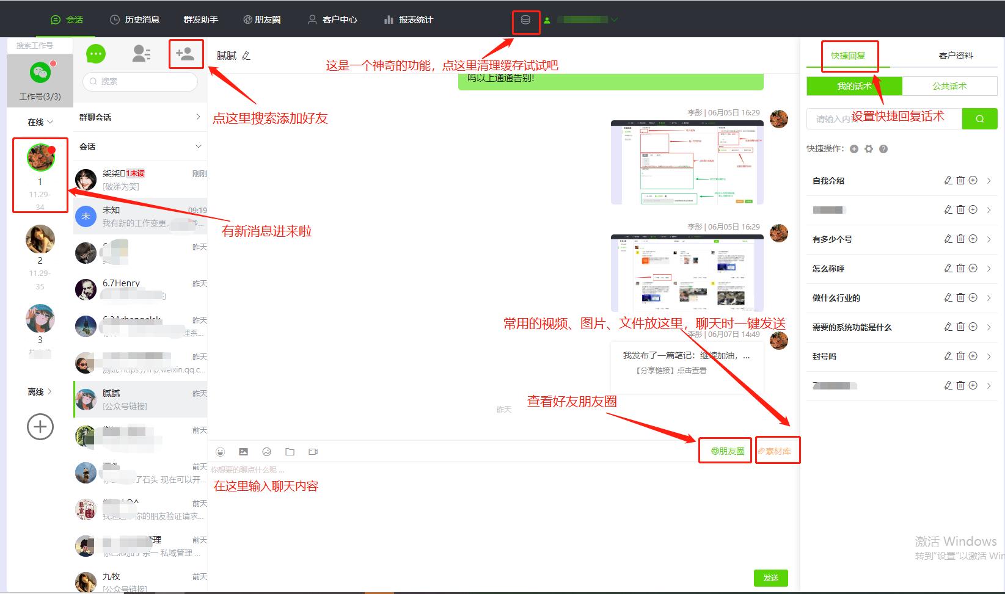Click the cache-cleaning database icon in top bar

pos(525,20)
